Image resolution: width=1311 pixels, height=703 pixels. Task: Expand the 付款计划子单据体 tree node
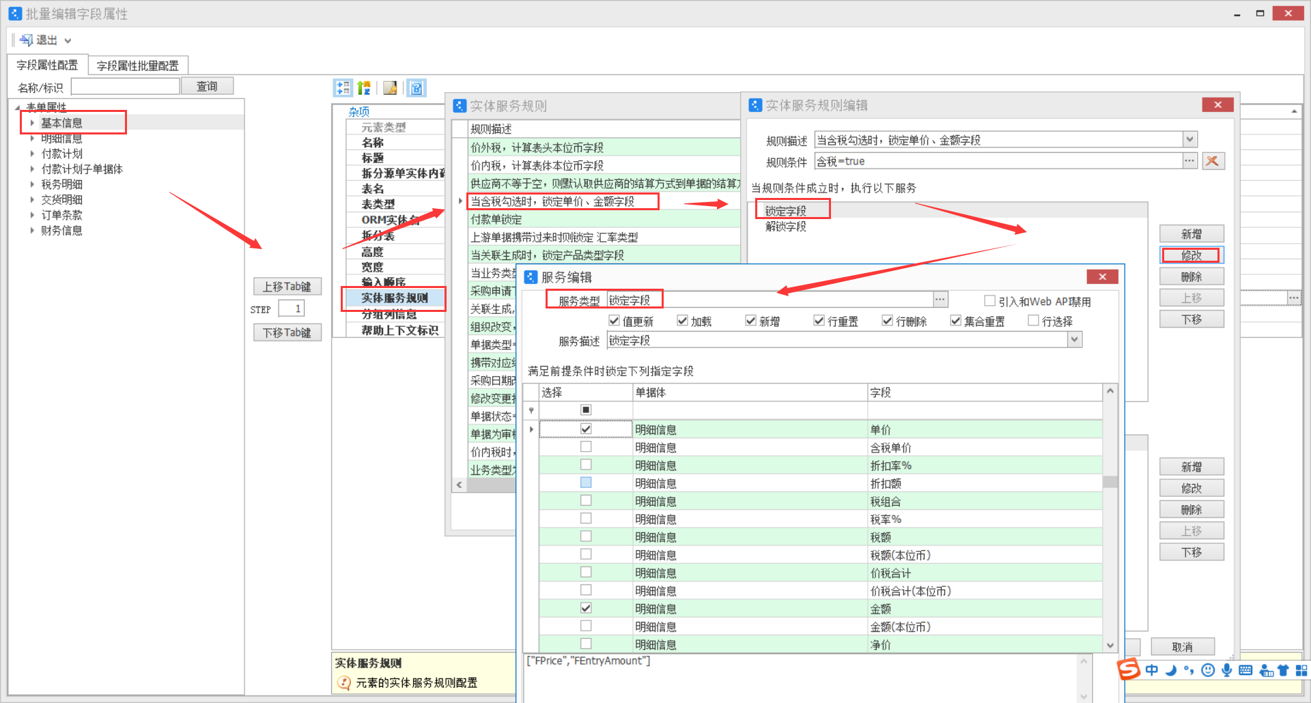(x=32, y=169)
